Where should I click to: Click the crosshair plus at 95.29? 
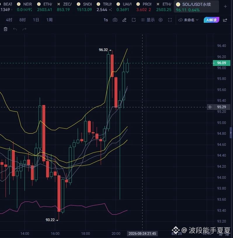[x=210, y=107]
